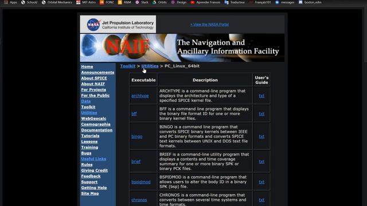Open the Orbits bookmark
Screen dimensions: 367x206
point(159,2)
